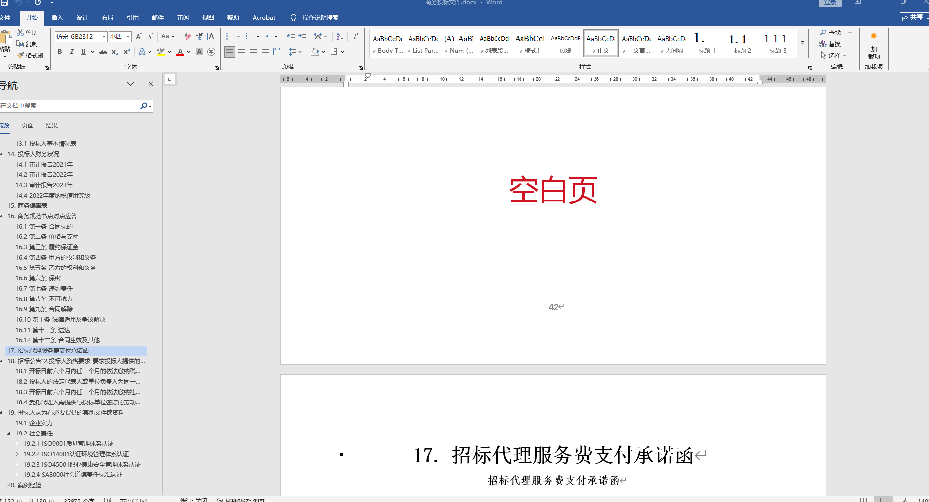This screenshot has height=502, width=929.
Task: Switch to the 设计 ribbon tab
Action: tap(82, 18)
